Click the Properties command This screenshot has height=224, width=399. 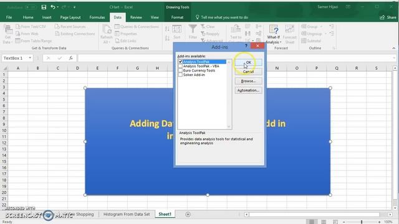[126, 34]
